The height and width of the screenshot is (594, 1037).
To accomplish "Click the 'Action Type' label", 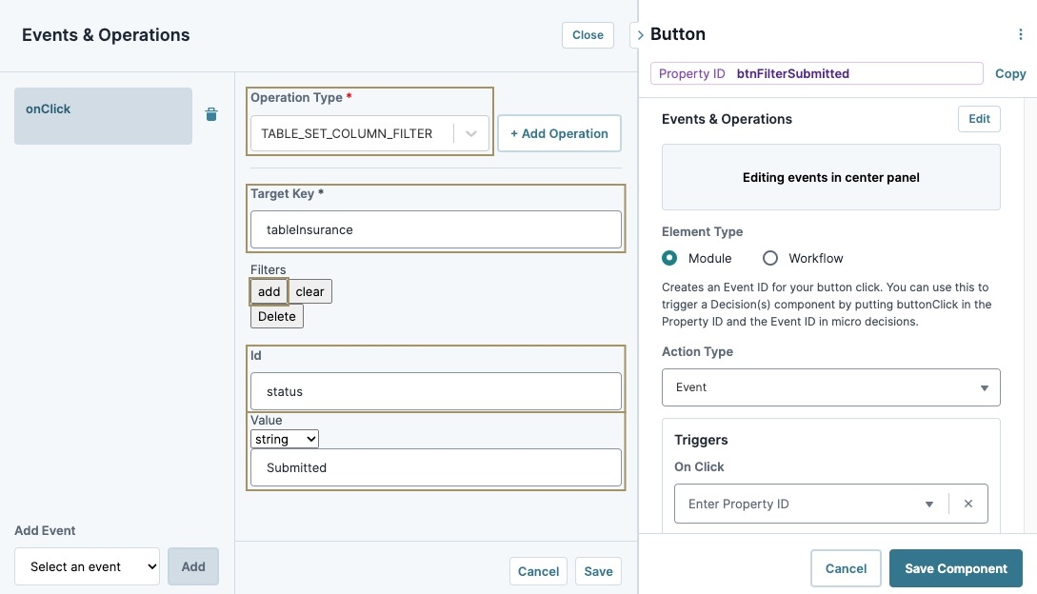I will click(698, 352).
